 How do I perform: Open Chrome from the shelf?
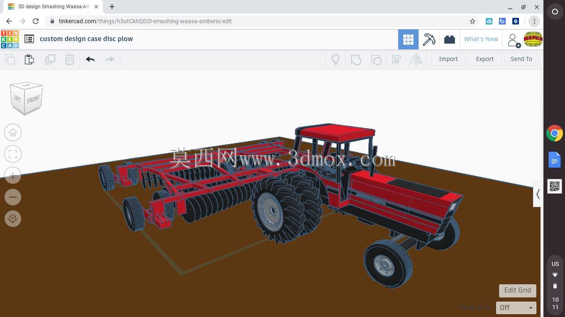tap(555, 134)
